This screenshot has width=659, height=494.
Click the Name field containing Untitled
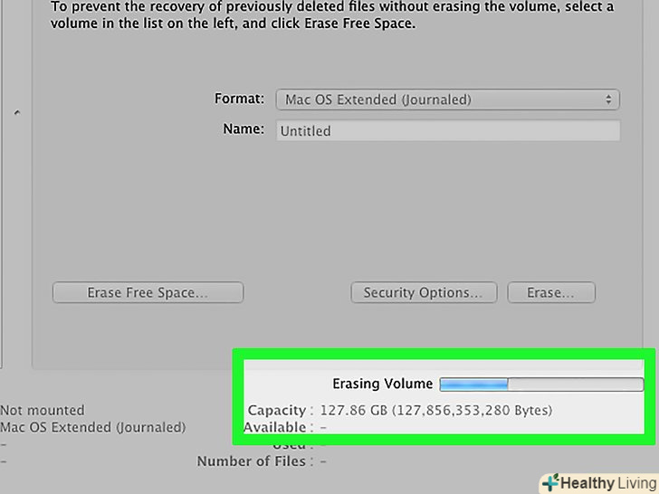click(x=446, y=130)
